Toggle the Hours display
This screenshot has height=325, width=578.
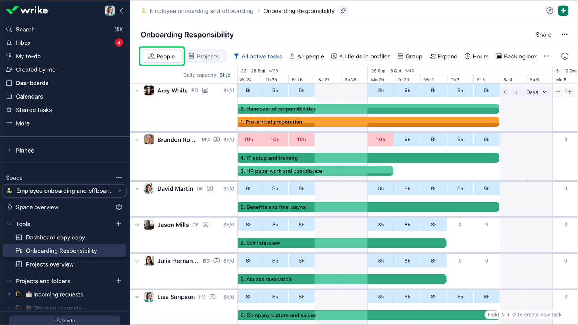[x=476, y=56]
